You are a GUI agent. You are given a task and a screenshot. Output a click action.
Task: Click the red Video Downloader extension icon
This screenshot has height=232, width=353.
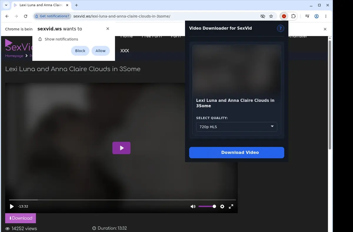284,16
